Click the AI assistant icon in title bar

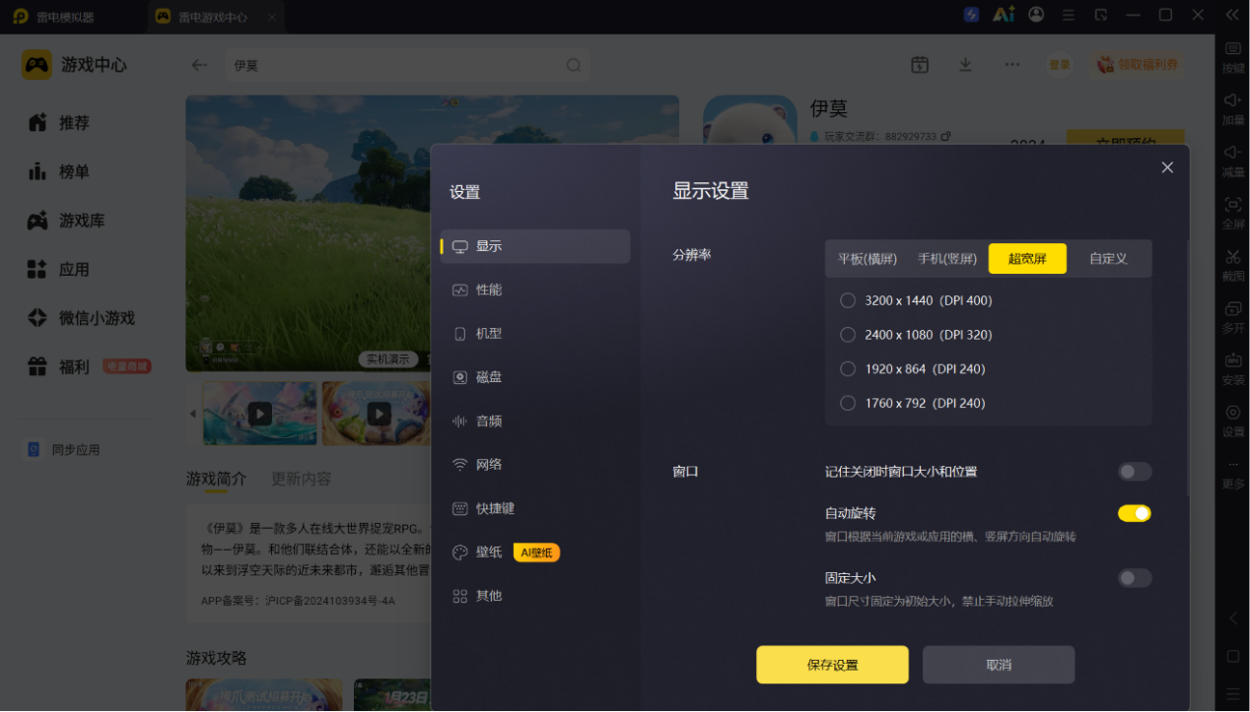point(1004,15)
